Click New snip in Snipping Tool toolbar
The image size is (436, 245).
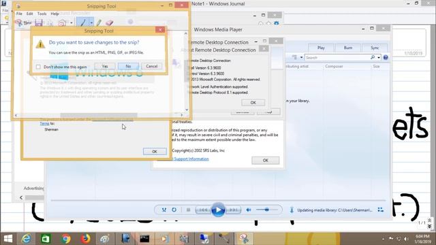tap(23, 22)
